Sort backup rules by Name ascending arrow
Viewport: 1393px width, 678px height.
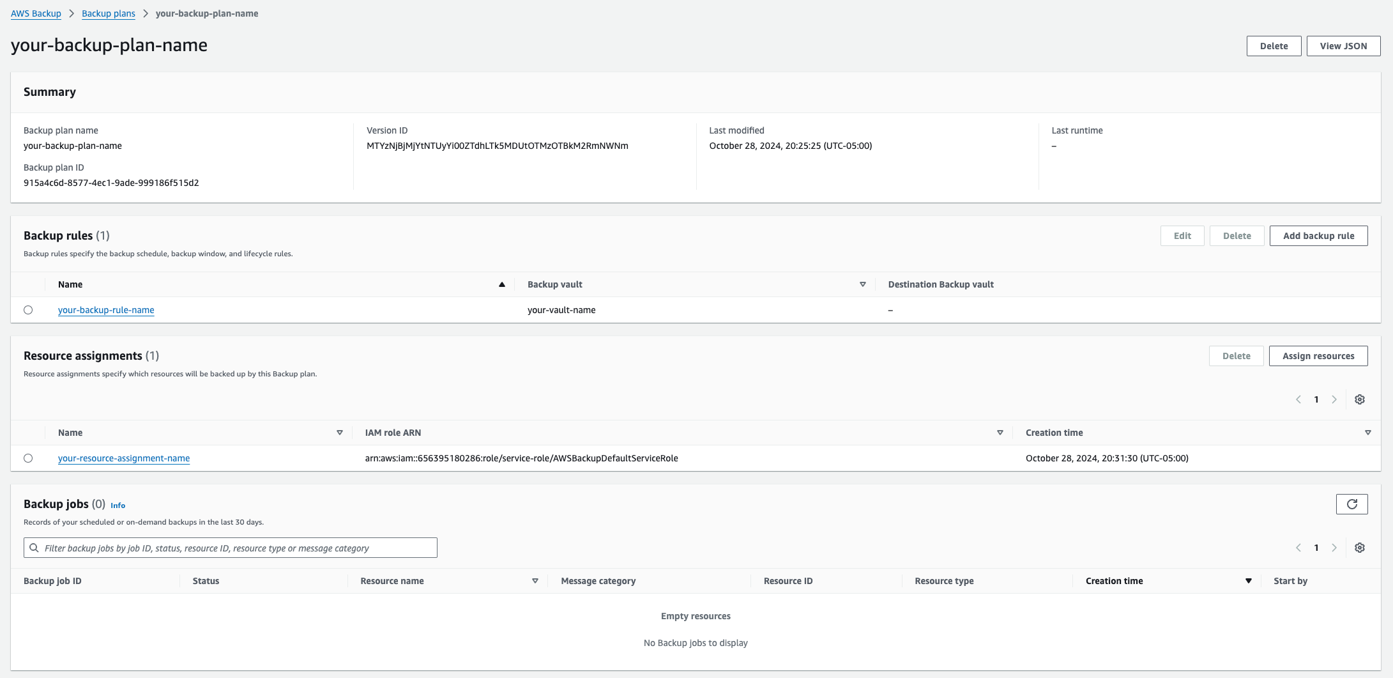pyautogui.click(x=502, y=284)
